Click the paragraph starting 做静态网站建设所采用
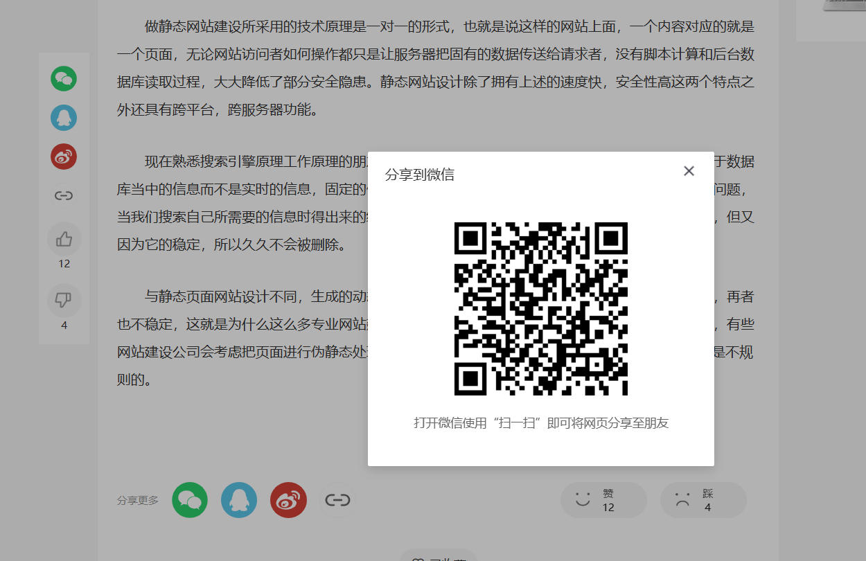The height and width of the screenshot is (561, 866). 436,68
